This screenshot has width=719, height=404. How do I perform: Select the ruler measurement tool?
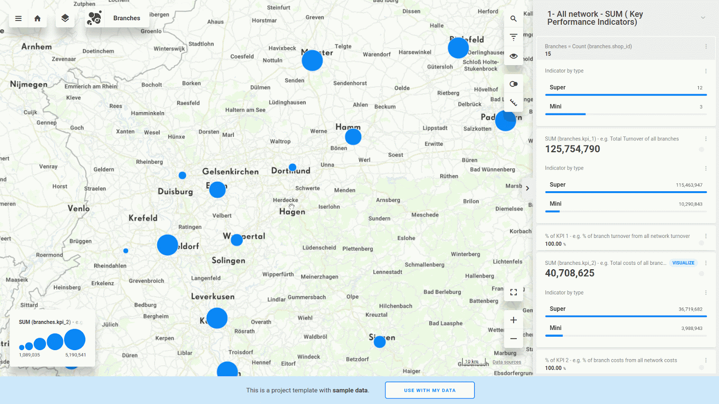coord(514,103)
